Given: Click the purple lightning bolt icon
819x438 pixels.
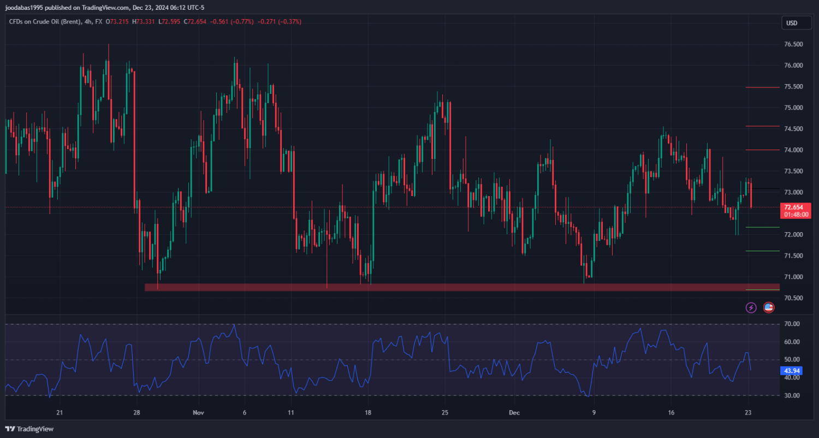Looking at the screenshot, I should (x=751, y=307).
